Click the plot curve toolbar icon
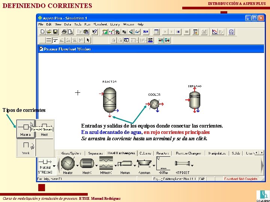270x202 pixels. (214, 32)
